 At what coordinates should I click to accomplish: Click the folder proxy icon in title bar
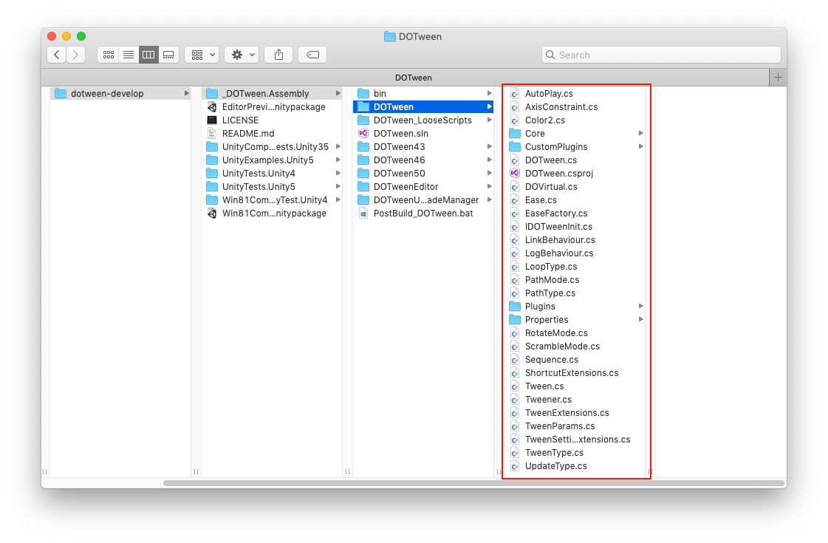[x=390, y=36]
